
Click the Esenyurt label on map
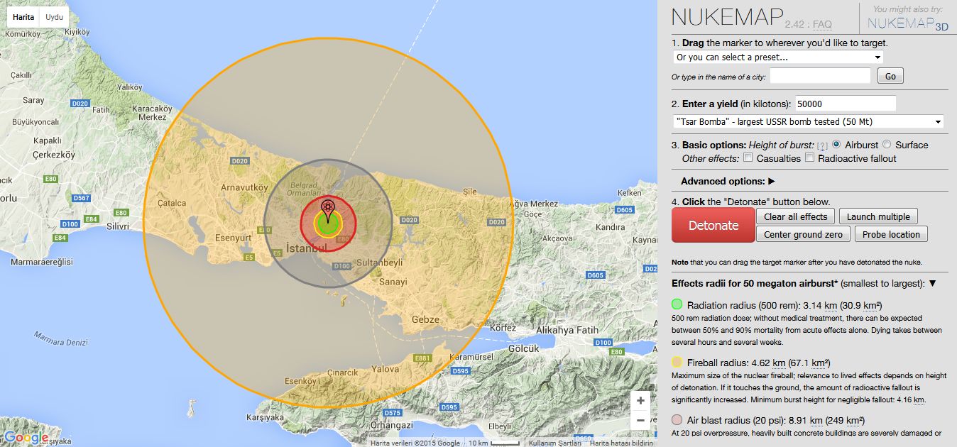click(x=234, y=238)
